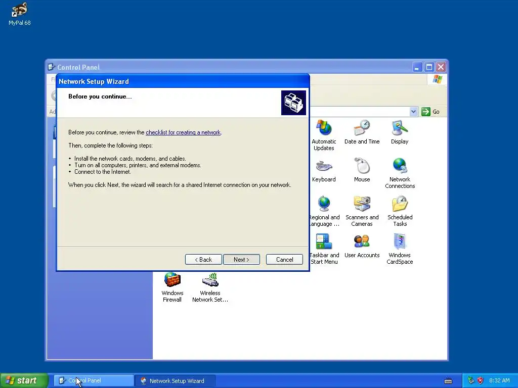Expand the address bar dropdown arrow
The height and width of the screenshot is (388, 518).
pyautogui.click(x=413, y=112)
